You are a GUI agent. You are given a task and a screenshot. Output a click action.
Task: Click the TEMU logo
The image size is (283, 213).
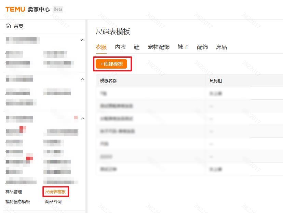[x=15, y=9]
